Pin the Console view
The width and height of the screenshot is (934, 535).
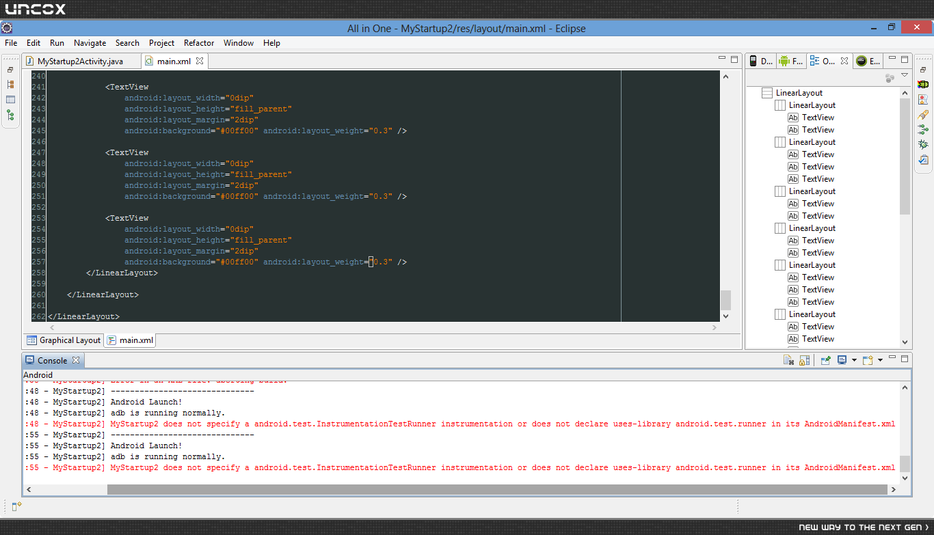click(x=825, y=360)
